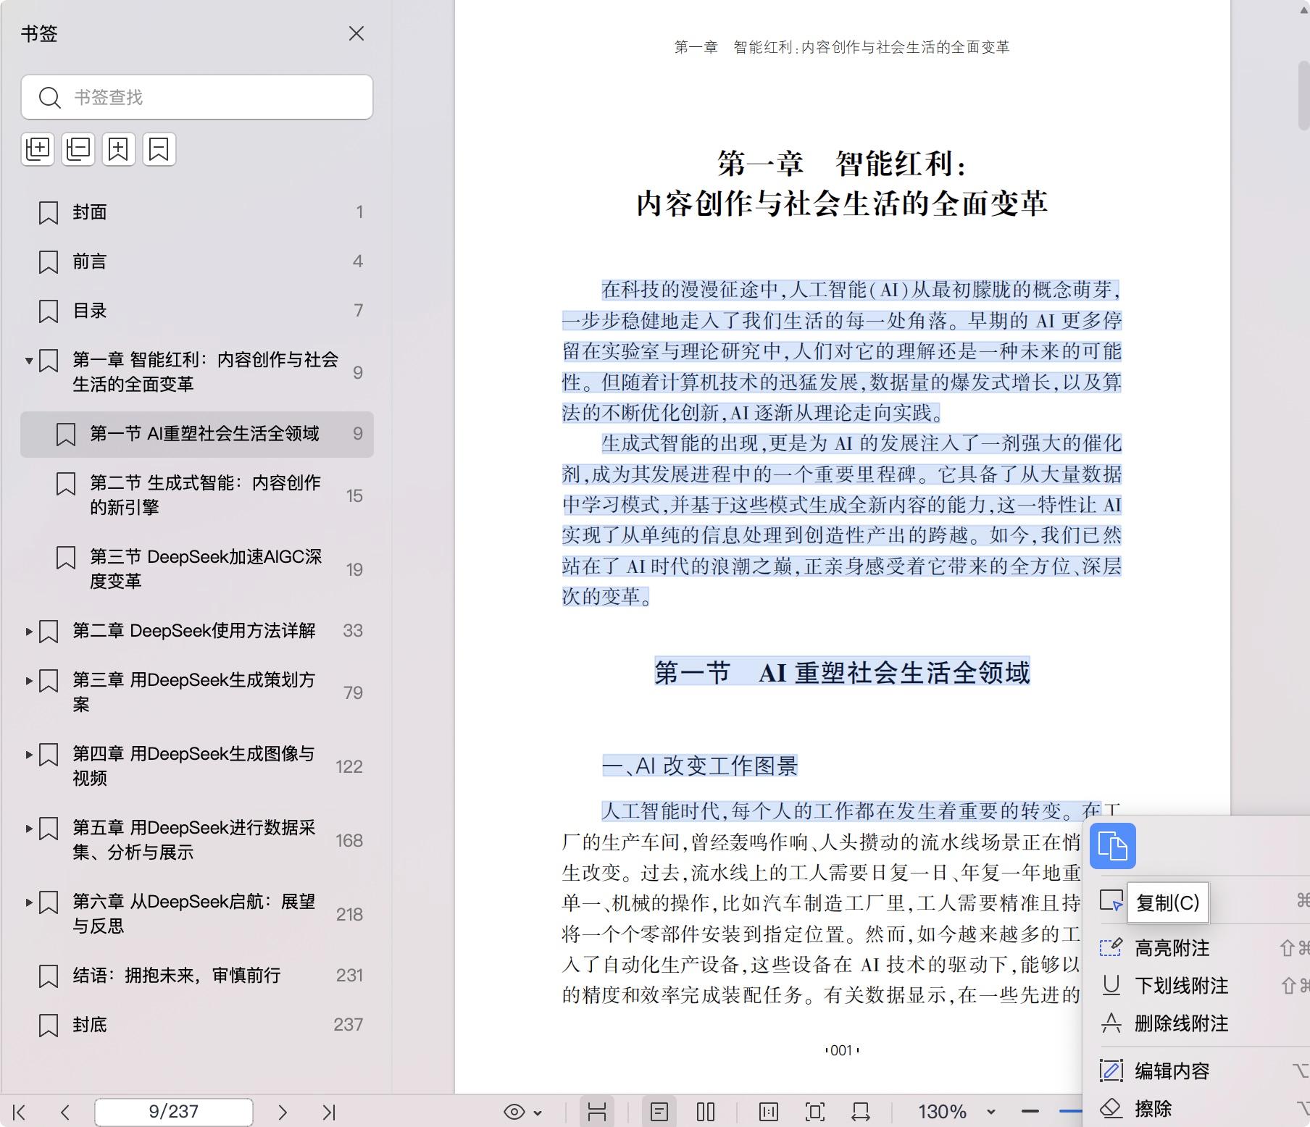Screen dimensions: 1310x1127
Task: Click the document vertical scrollbar thumb
Action: click(1303, 94)
